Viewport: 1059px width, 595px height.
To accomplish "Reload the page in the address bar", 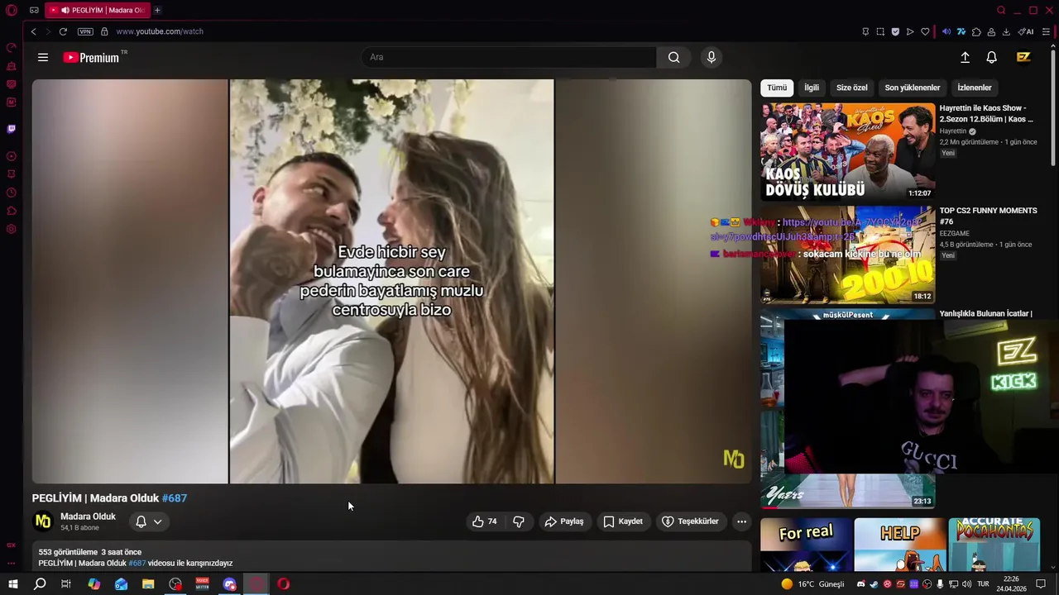I will pyautogui.click(x=63, y=31).
